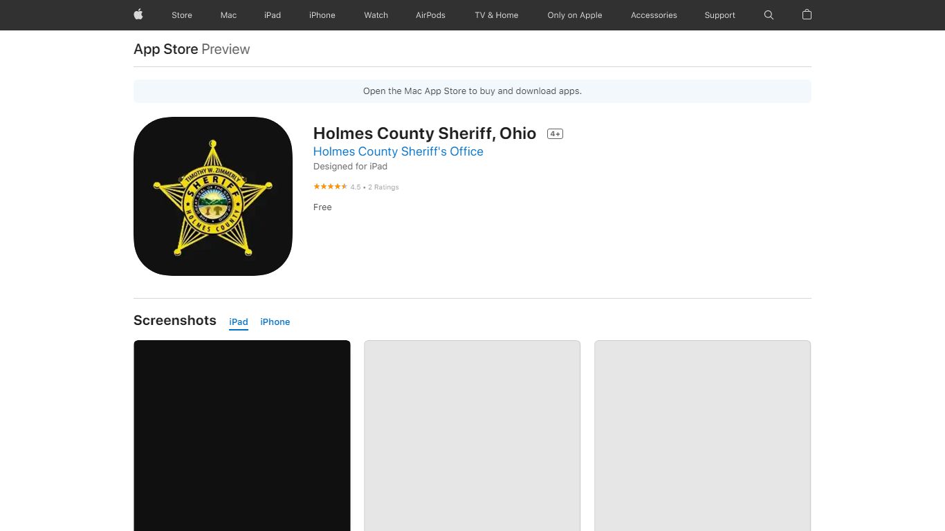Click the 'Holmes County Sheriff, Ohio' title

tap(425, 133)
